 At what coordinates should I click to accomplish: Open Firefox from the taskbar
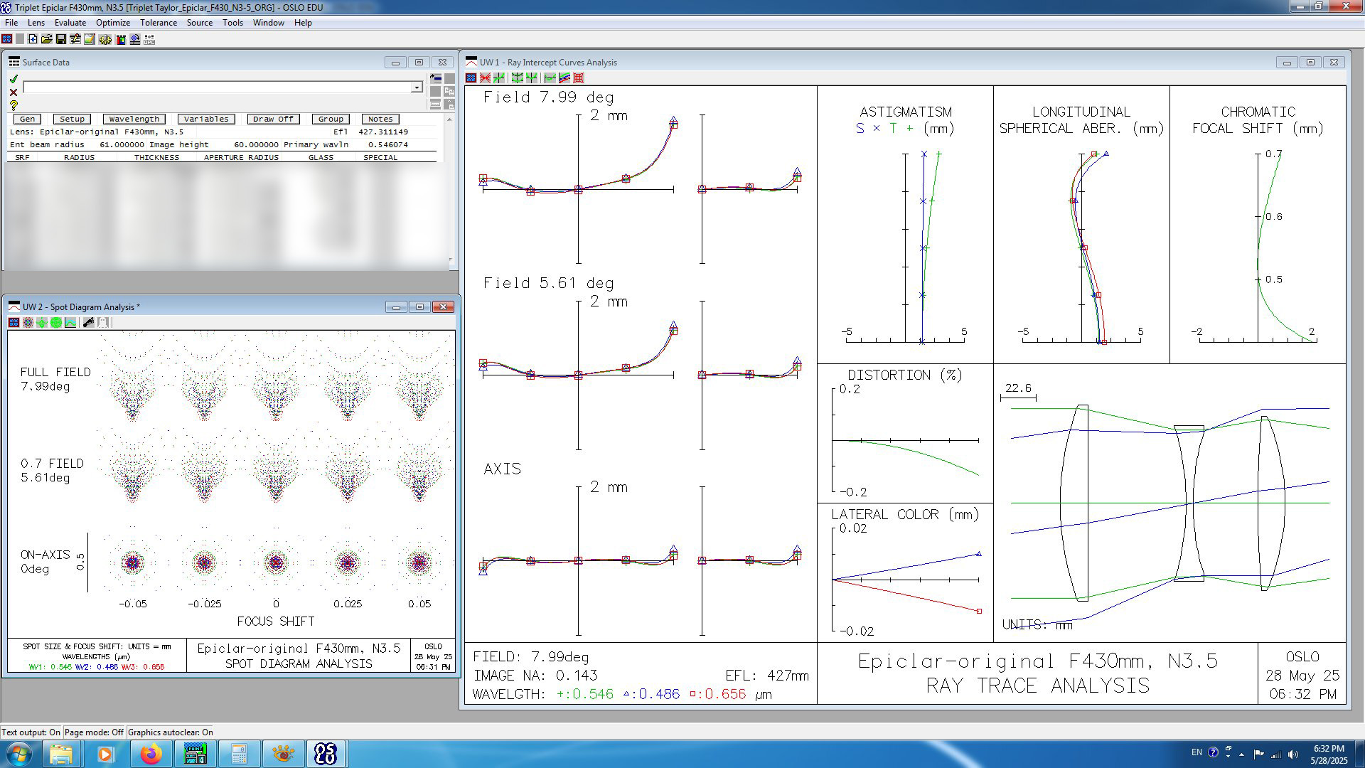point(150,754)
